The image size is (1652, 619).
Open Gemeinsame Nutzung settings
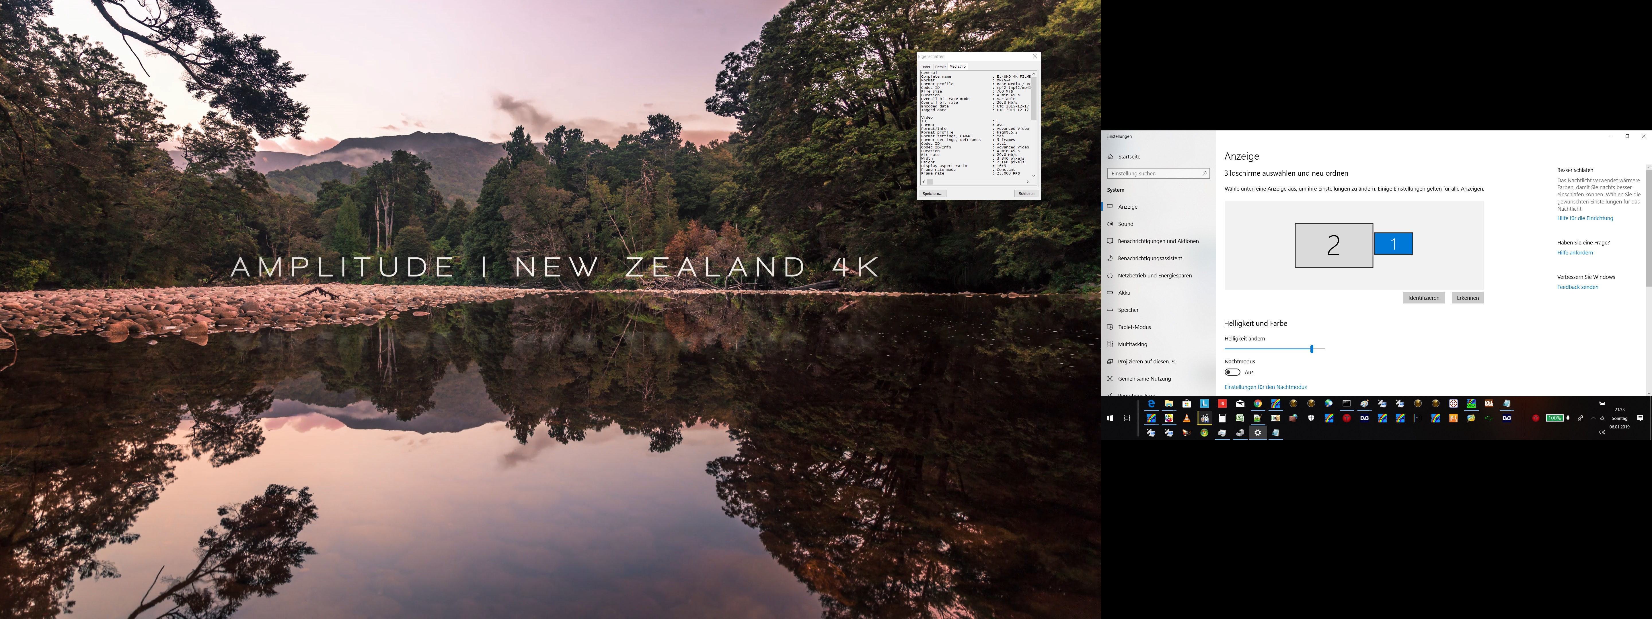(x=1158, y=379)
